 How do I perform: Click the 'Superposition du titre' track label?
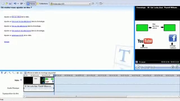pos(11,93)
